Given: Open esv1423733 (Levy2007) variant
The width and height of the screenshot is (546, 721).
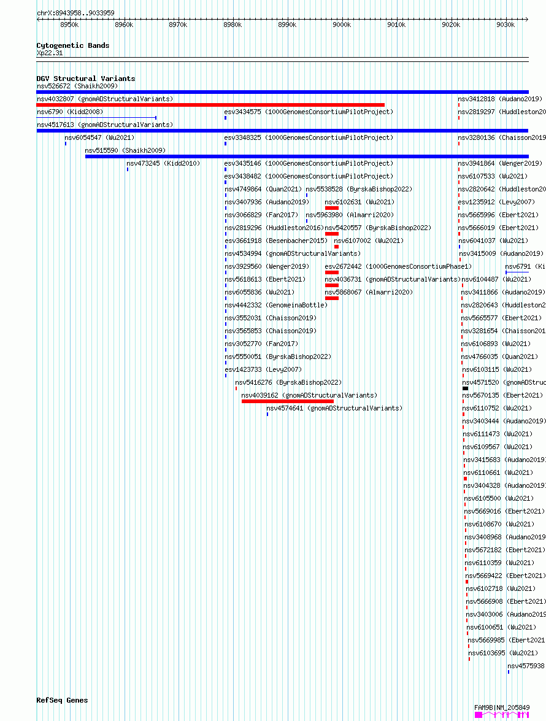Looking at the screenshot, I should tap(263, 369).
